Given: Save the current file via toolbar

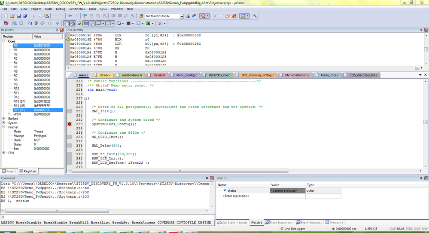Looking at the screenshot, I should click(19, 16).
